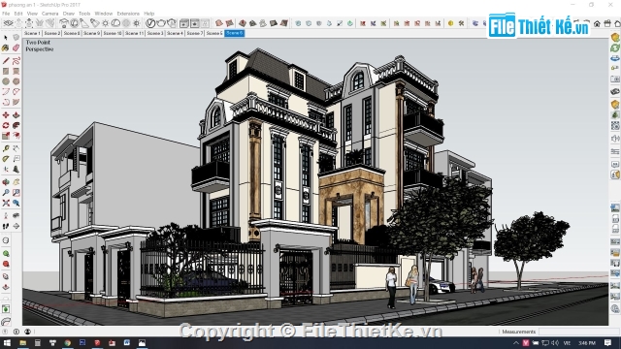Select the Walk footprints tool
621x349 pixels.
click(6, 226)
